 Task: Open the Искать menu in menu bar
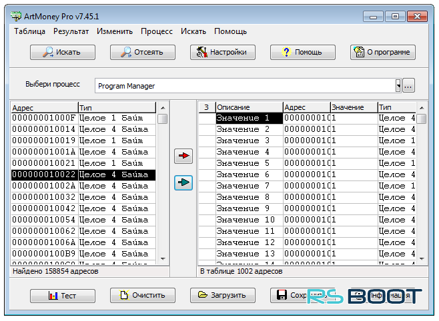pyautogui.click(x=193, y=31)
